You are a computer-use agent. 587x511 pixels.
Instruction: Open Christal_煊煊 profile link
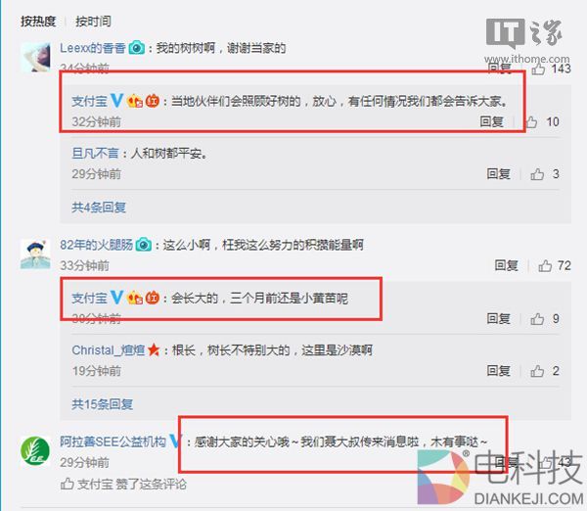pyautogui.click(x=109, y=350)
